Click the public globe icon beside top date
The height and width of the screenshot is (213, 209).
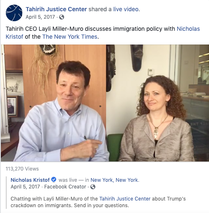pyautogui.click(x=62, y=17)
